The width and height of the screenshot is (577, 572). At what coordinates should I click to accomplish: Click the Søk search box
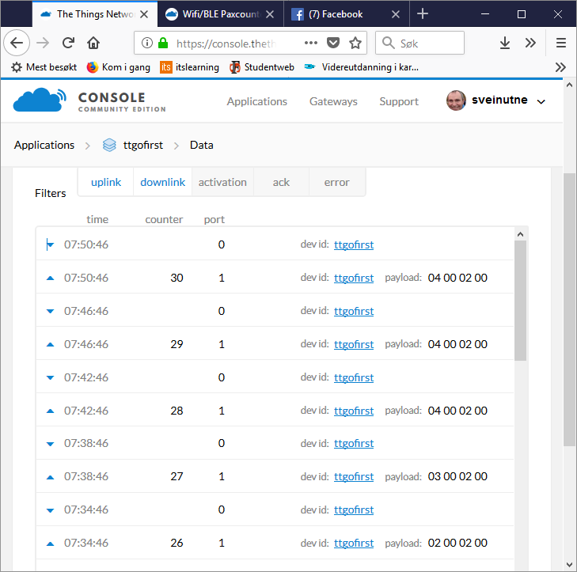point(419,43)
